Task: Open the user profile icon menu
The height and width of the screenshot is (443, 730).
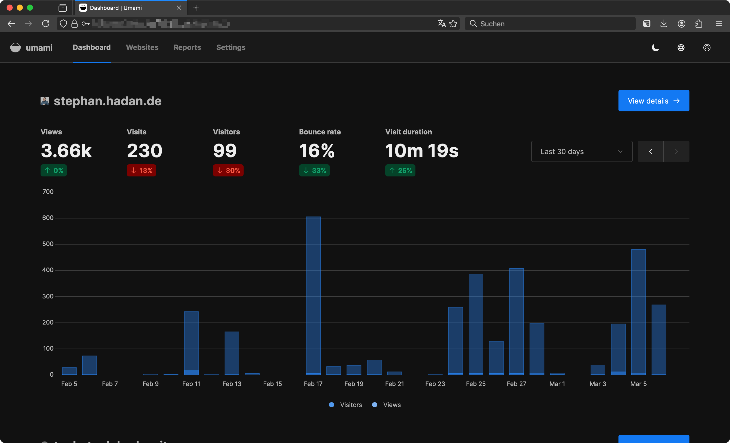Action: point(707,48)
